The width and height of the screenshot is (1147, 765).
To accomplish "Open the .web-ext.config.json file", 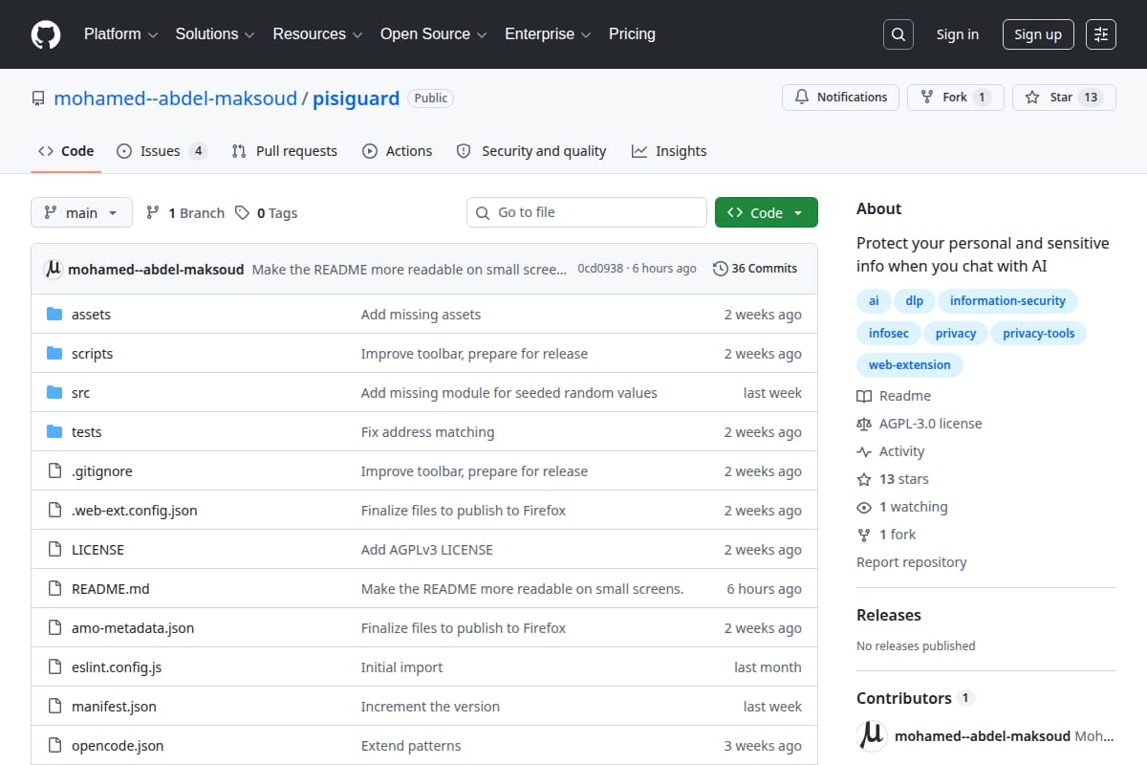I will pos(135,511).
